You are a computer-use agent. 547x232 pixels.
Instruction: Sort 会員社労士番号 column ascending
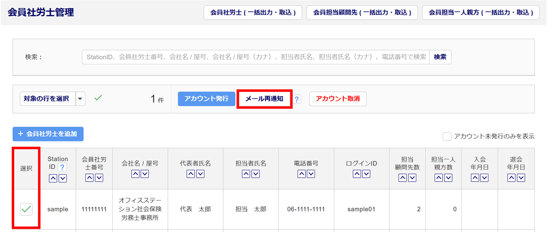89,178
